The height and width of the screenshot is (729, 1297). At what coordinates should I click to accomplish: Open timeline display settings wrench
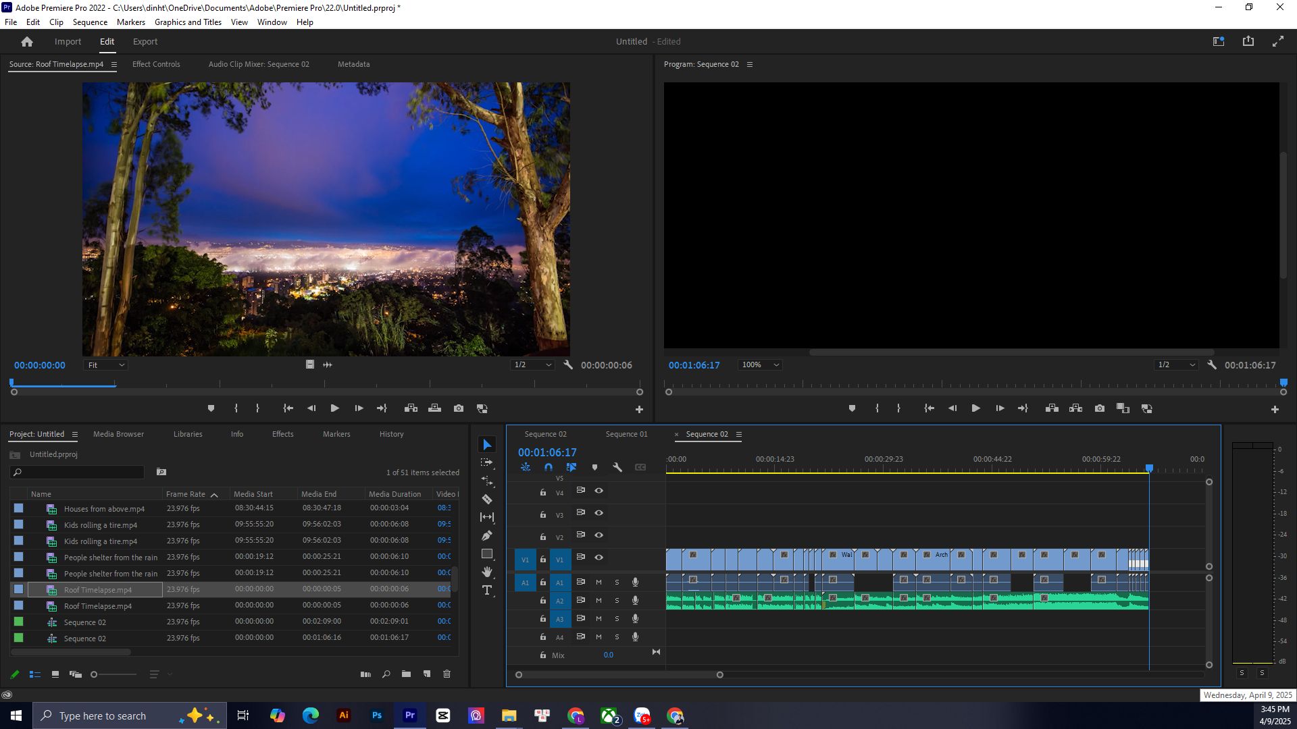coord(617,467)
